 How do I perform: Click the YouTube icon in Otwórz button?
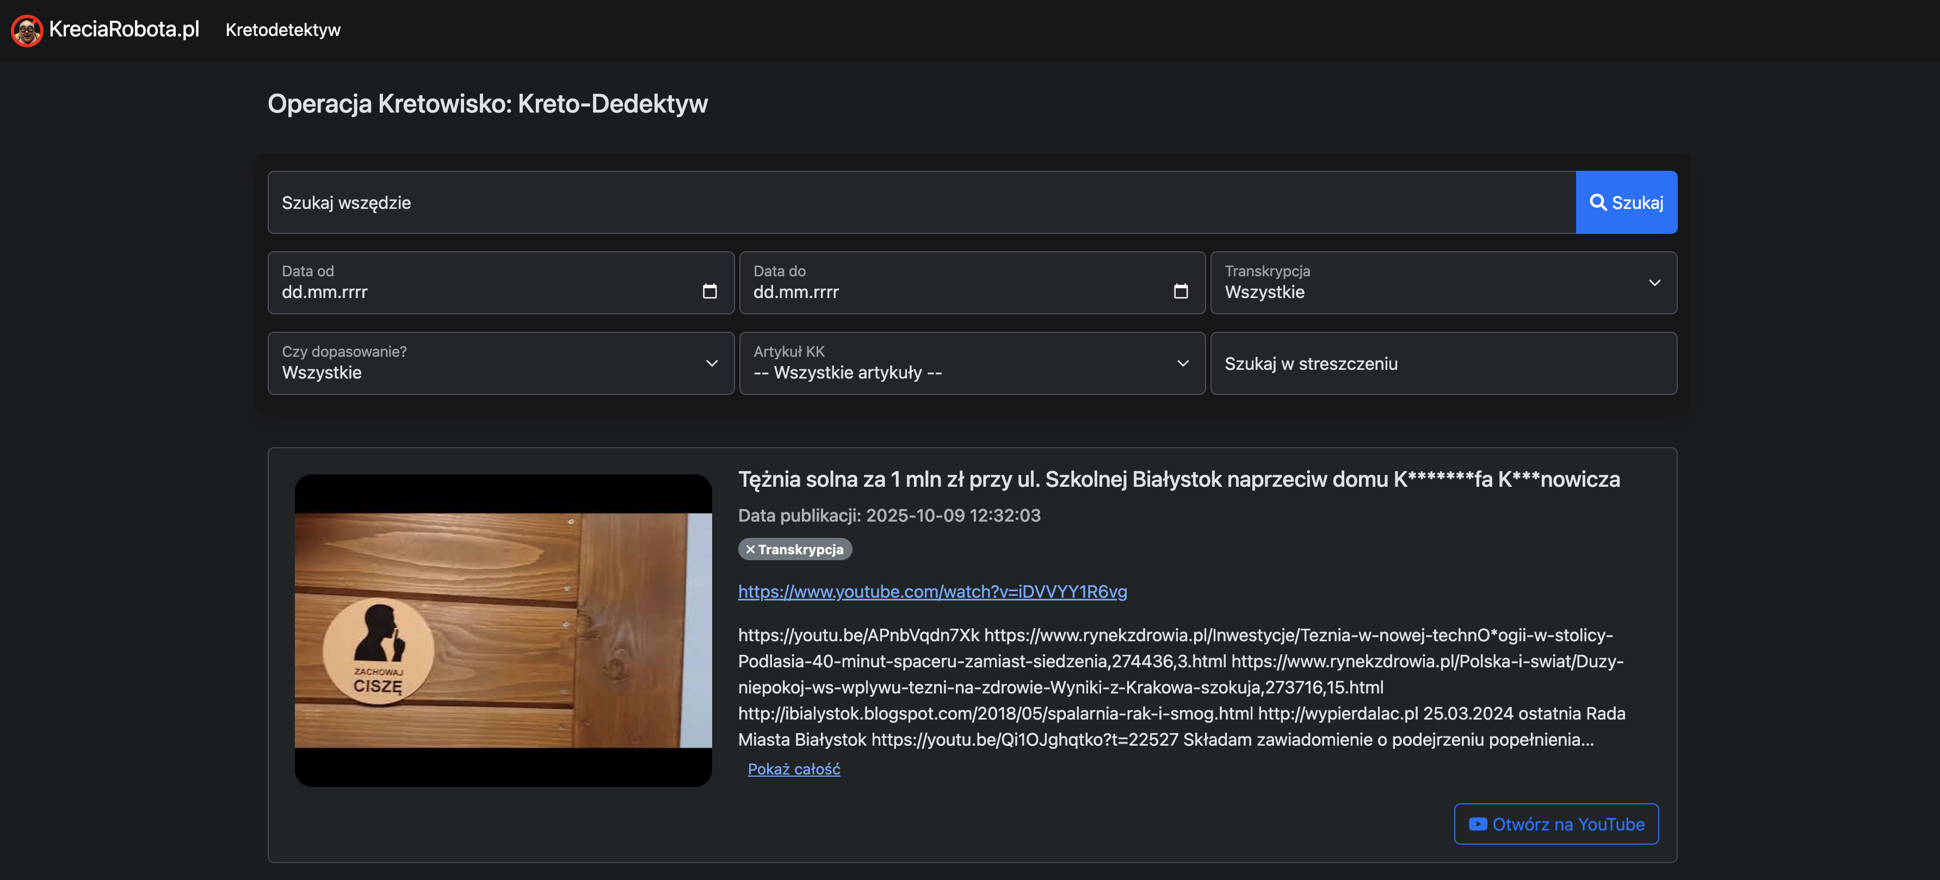click(x=1478, y=825)
